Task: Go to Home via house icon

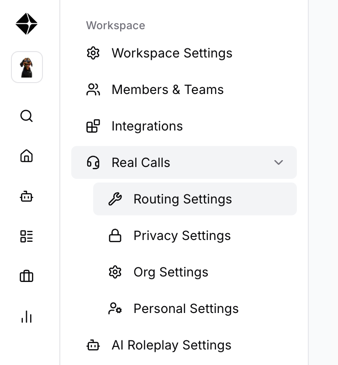Action: point(26,156)
